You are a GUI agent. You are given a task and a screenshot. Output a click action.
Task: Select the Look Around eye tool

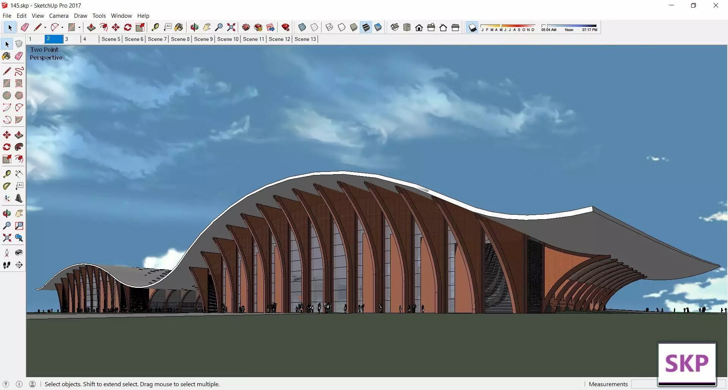[19, 253]
